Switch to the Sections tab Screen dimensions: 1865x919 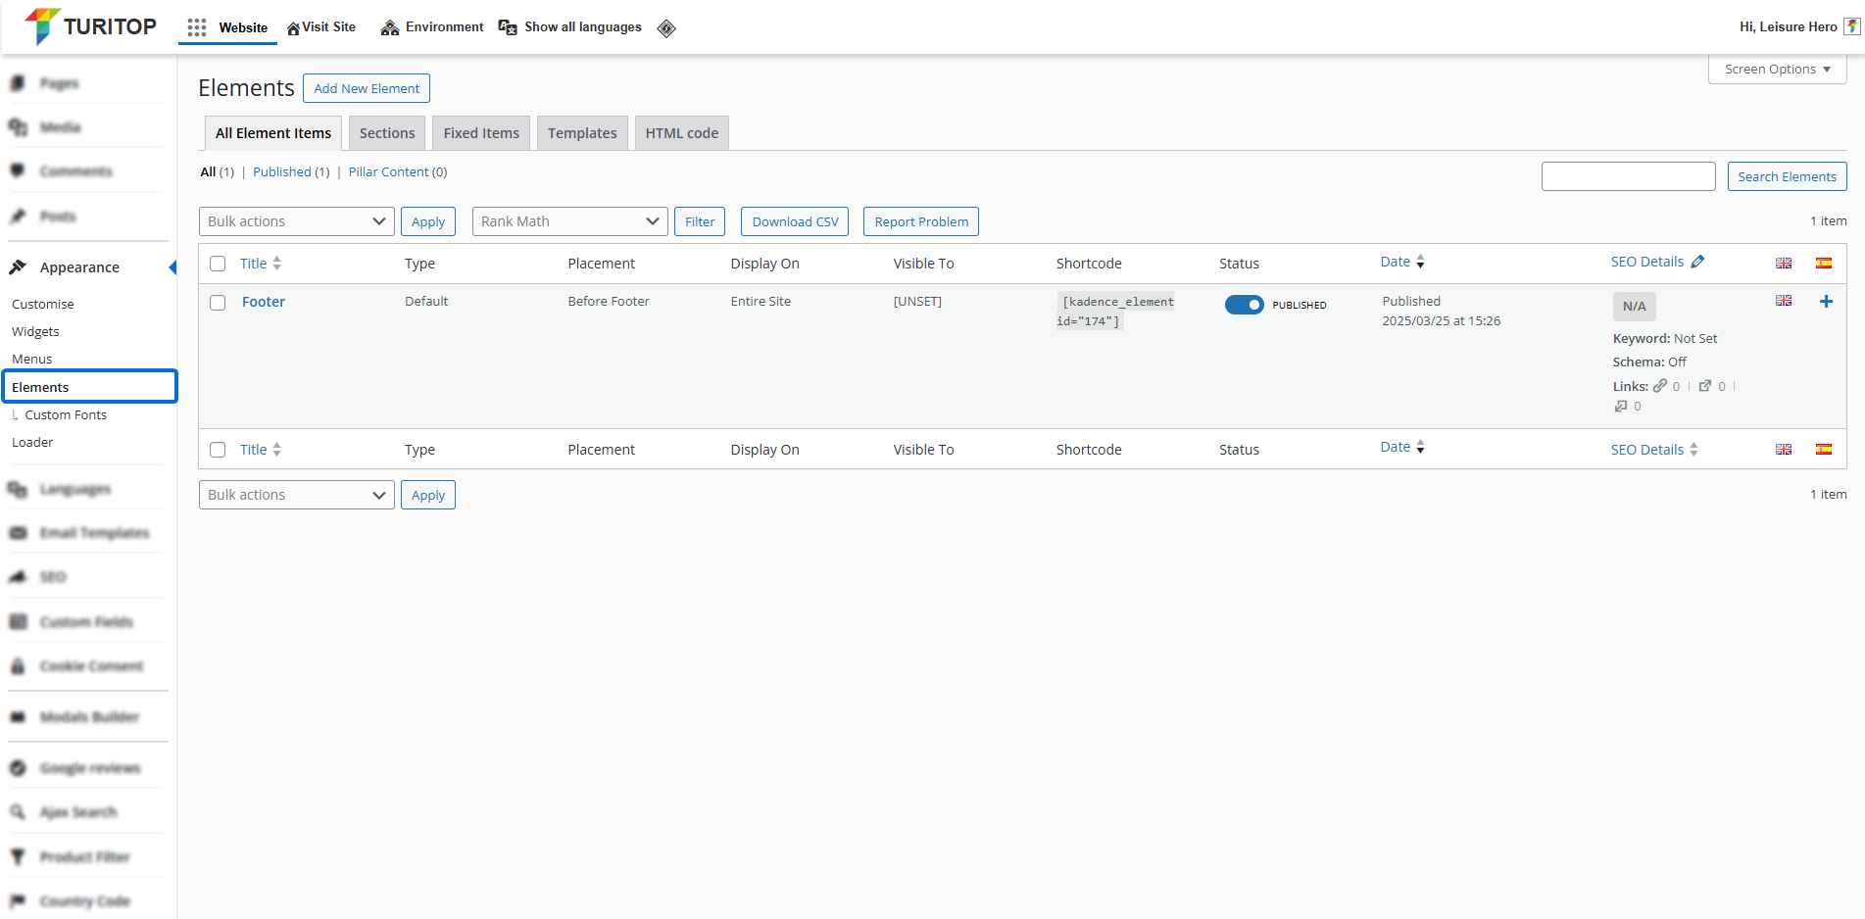[x=386, y=133]
